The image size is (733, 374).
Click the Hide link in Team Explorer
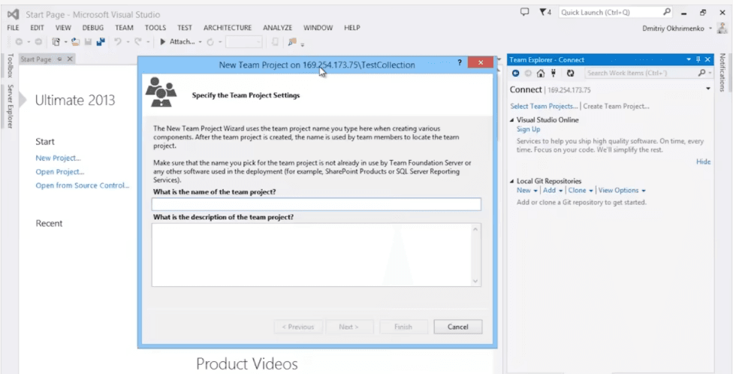[703, 161]
